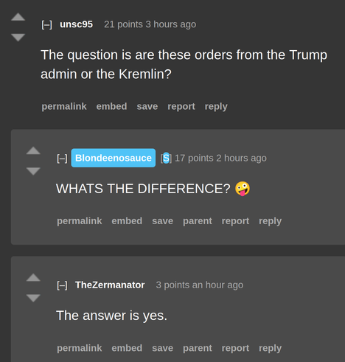Downvote TheZermanator's comment
This screenshot has width=345, height=362.
33,298
